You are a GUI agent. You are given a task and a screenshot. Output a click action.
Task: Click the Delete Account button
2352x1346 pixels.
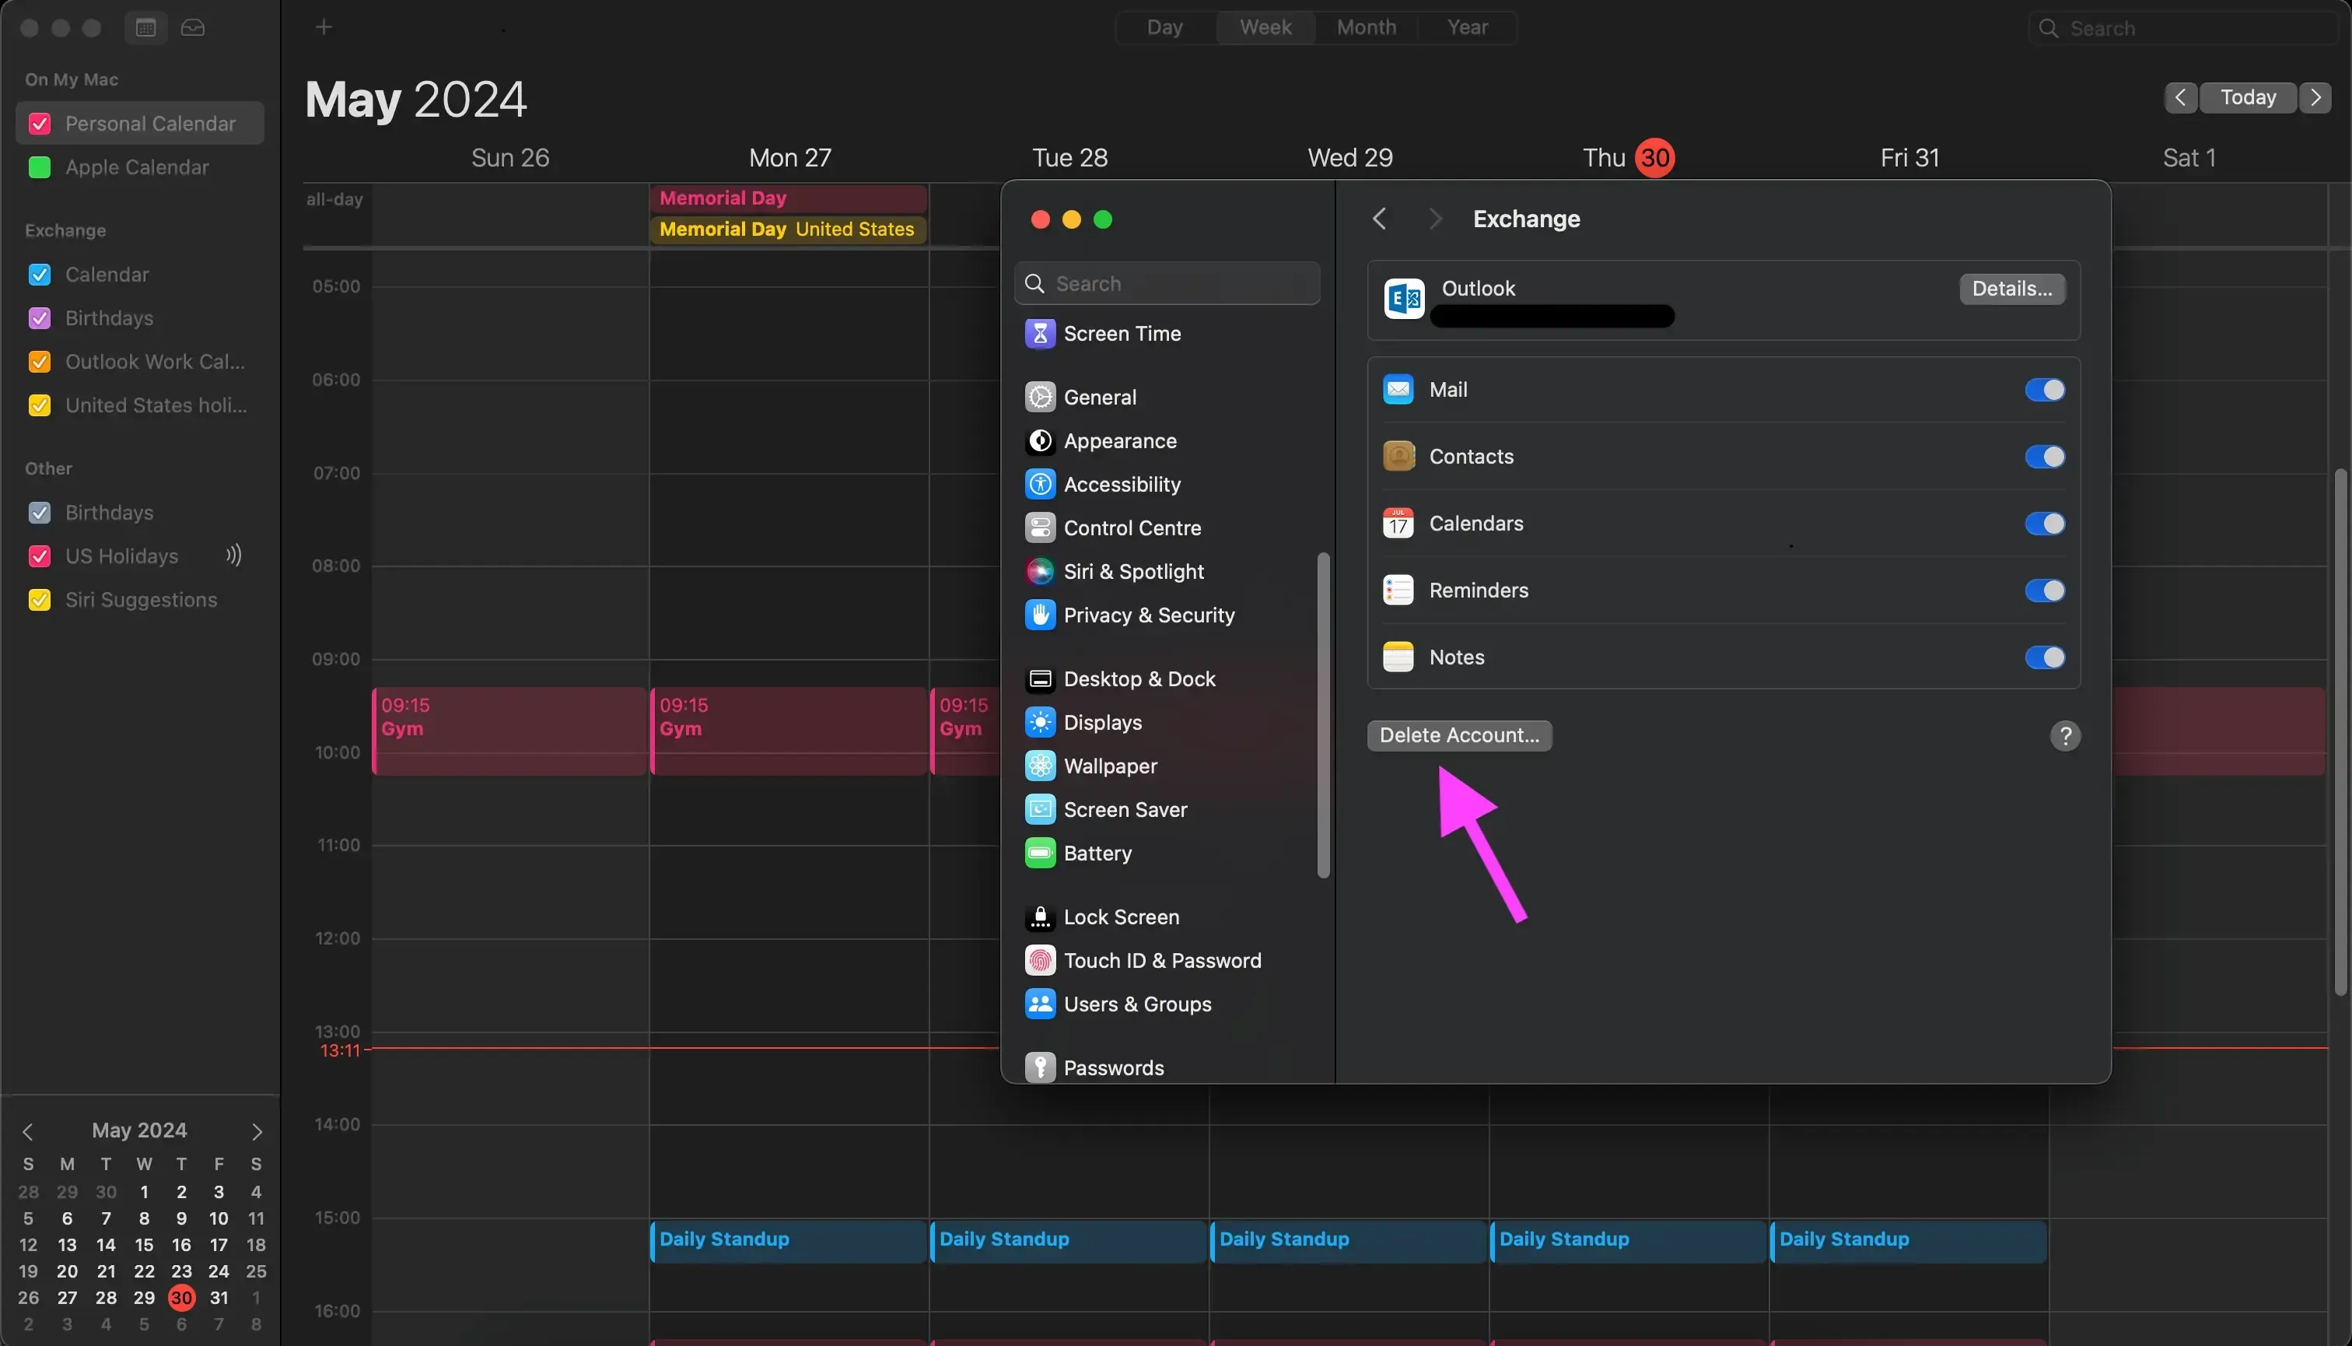(x=1458, y=735)
